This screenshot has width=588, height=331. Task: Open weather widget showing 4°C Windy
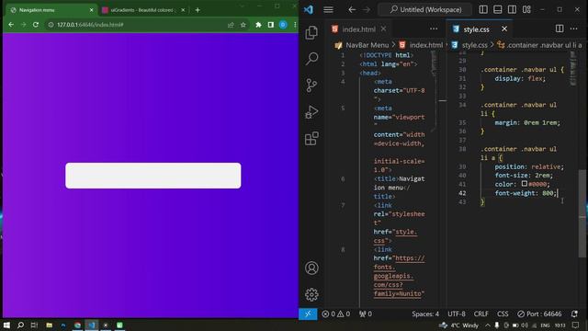click(459, 325)
